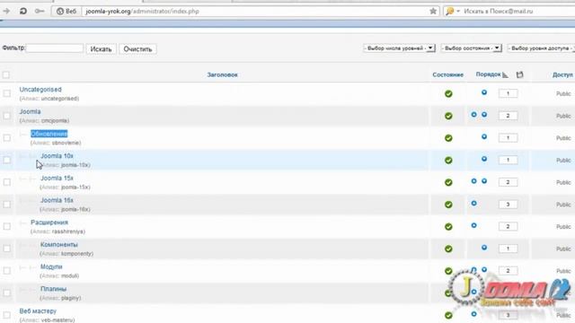Open the Расширения category
The image size is (575, 323).
pos(49,223)
